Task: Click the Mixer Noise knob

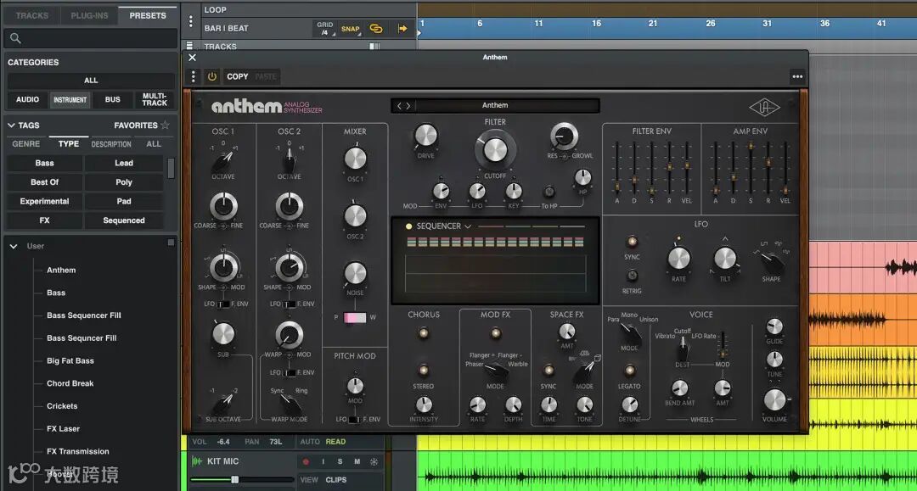Action: click(355, 273)
